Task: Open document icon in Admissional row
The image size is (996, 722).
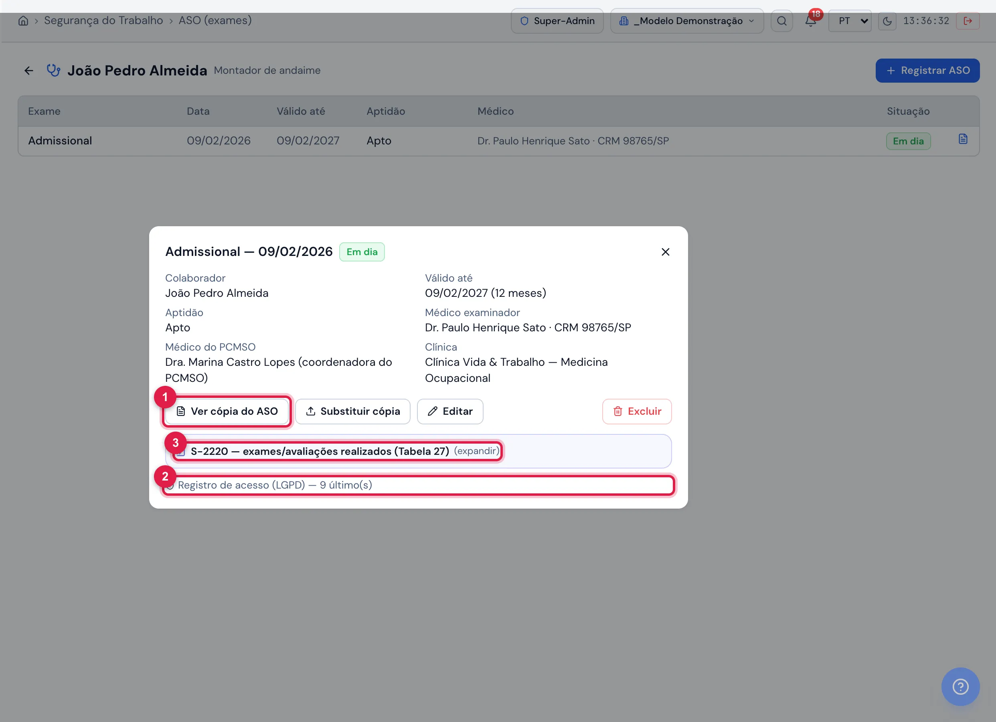Action: pos(963,139)
